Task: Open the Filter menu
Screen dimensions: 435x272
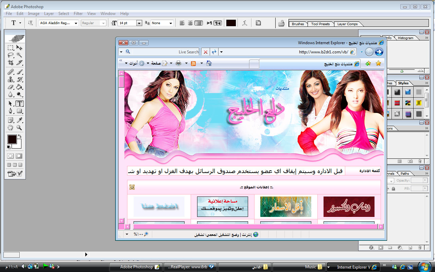Action: point(78,14)
